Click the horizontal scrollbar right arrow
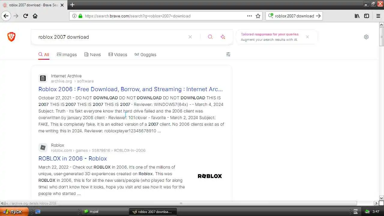This screenshot has height=216, width=384. [x=376, y=203]
